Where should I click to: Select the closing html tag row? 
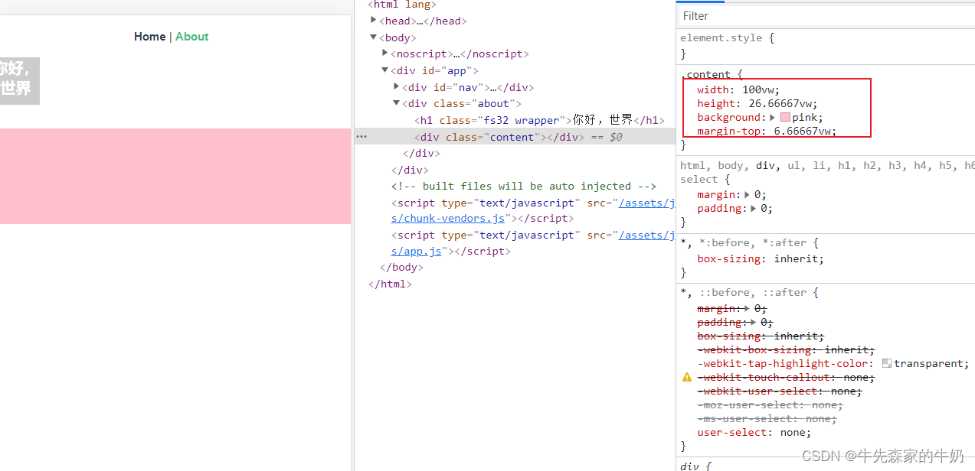tap(391, 284)
